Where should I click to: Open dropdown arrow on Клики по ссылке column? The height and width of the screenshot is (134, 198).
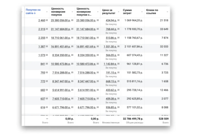pyautogui.click(x=167, y=12)
